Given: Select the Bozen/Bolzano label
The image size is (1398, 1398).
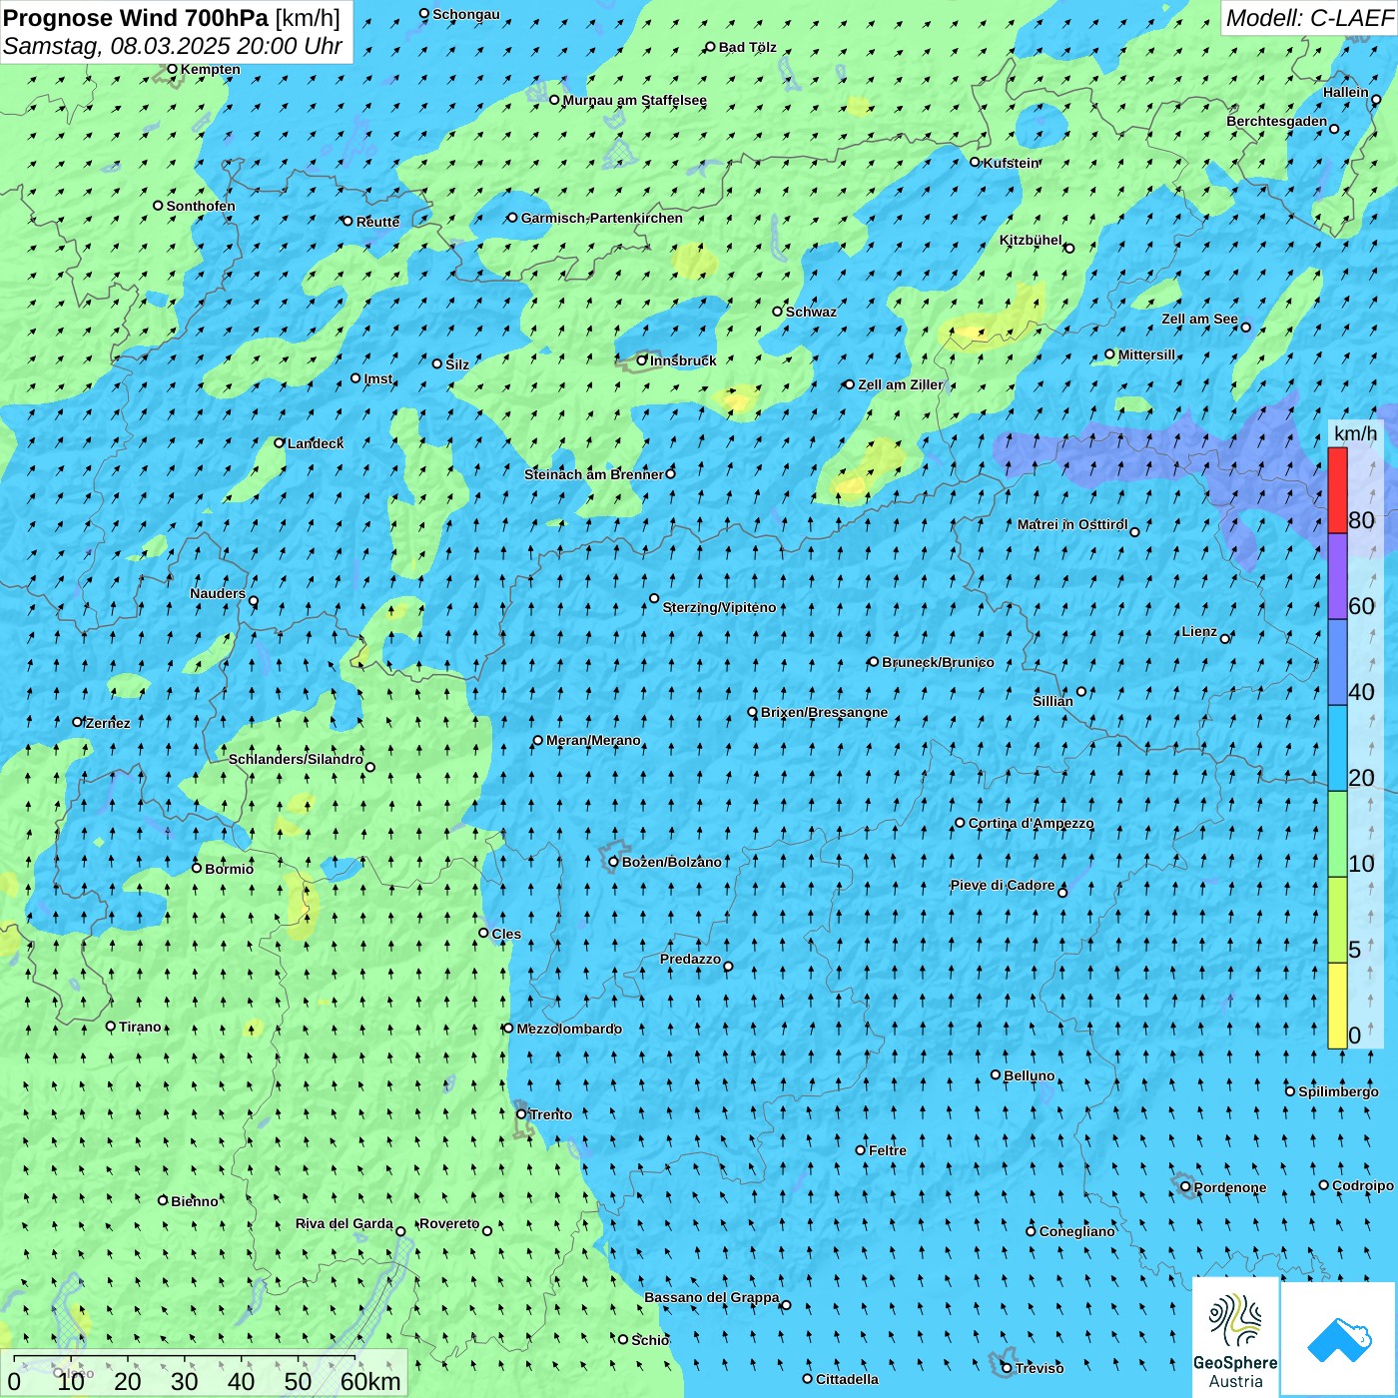Looking at the screenshot, I should pyautogui.click(x=671, y=862).
